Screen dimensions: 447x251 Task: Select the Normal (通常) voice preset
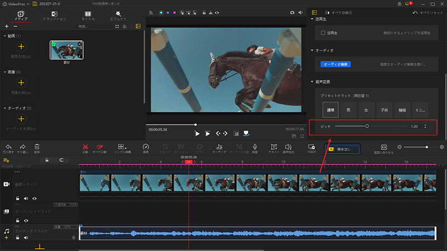tap(330, 110)
